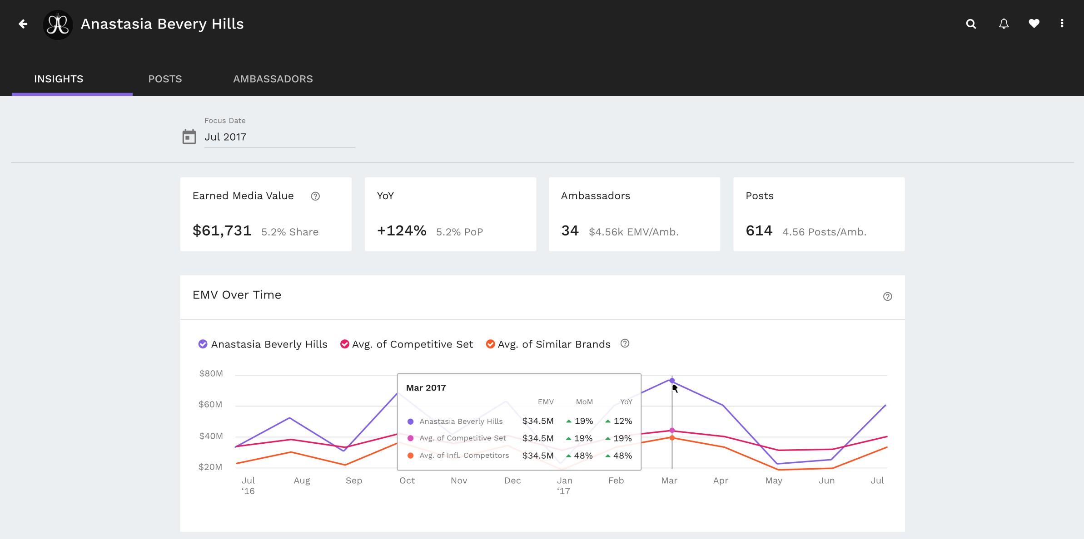Screen dimensions: 1084x539
Task: Open notifications bell icon
Action: click(x=1004, y=24)
